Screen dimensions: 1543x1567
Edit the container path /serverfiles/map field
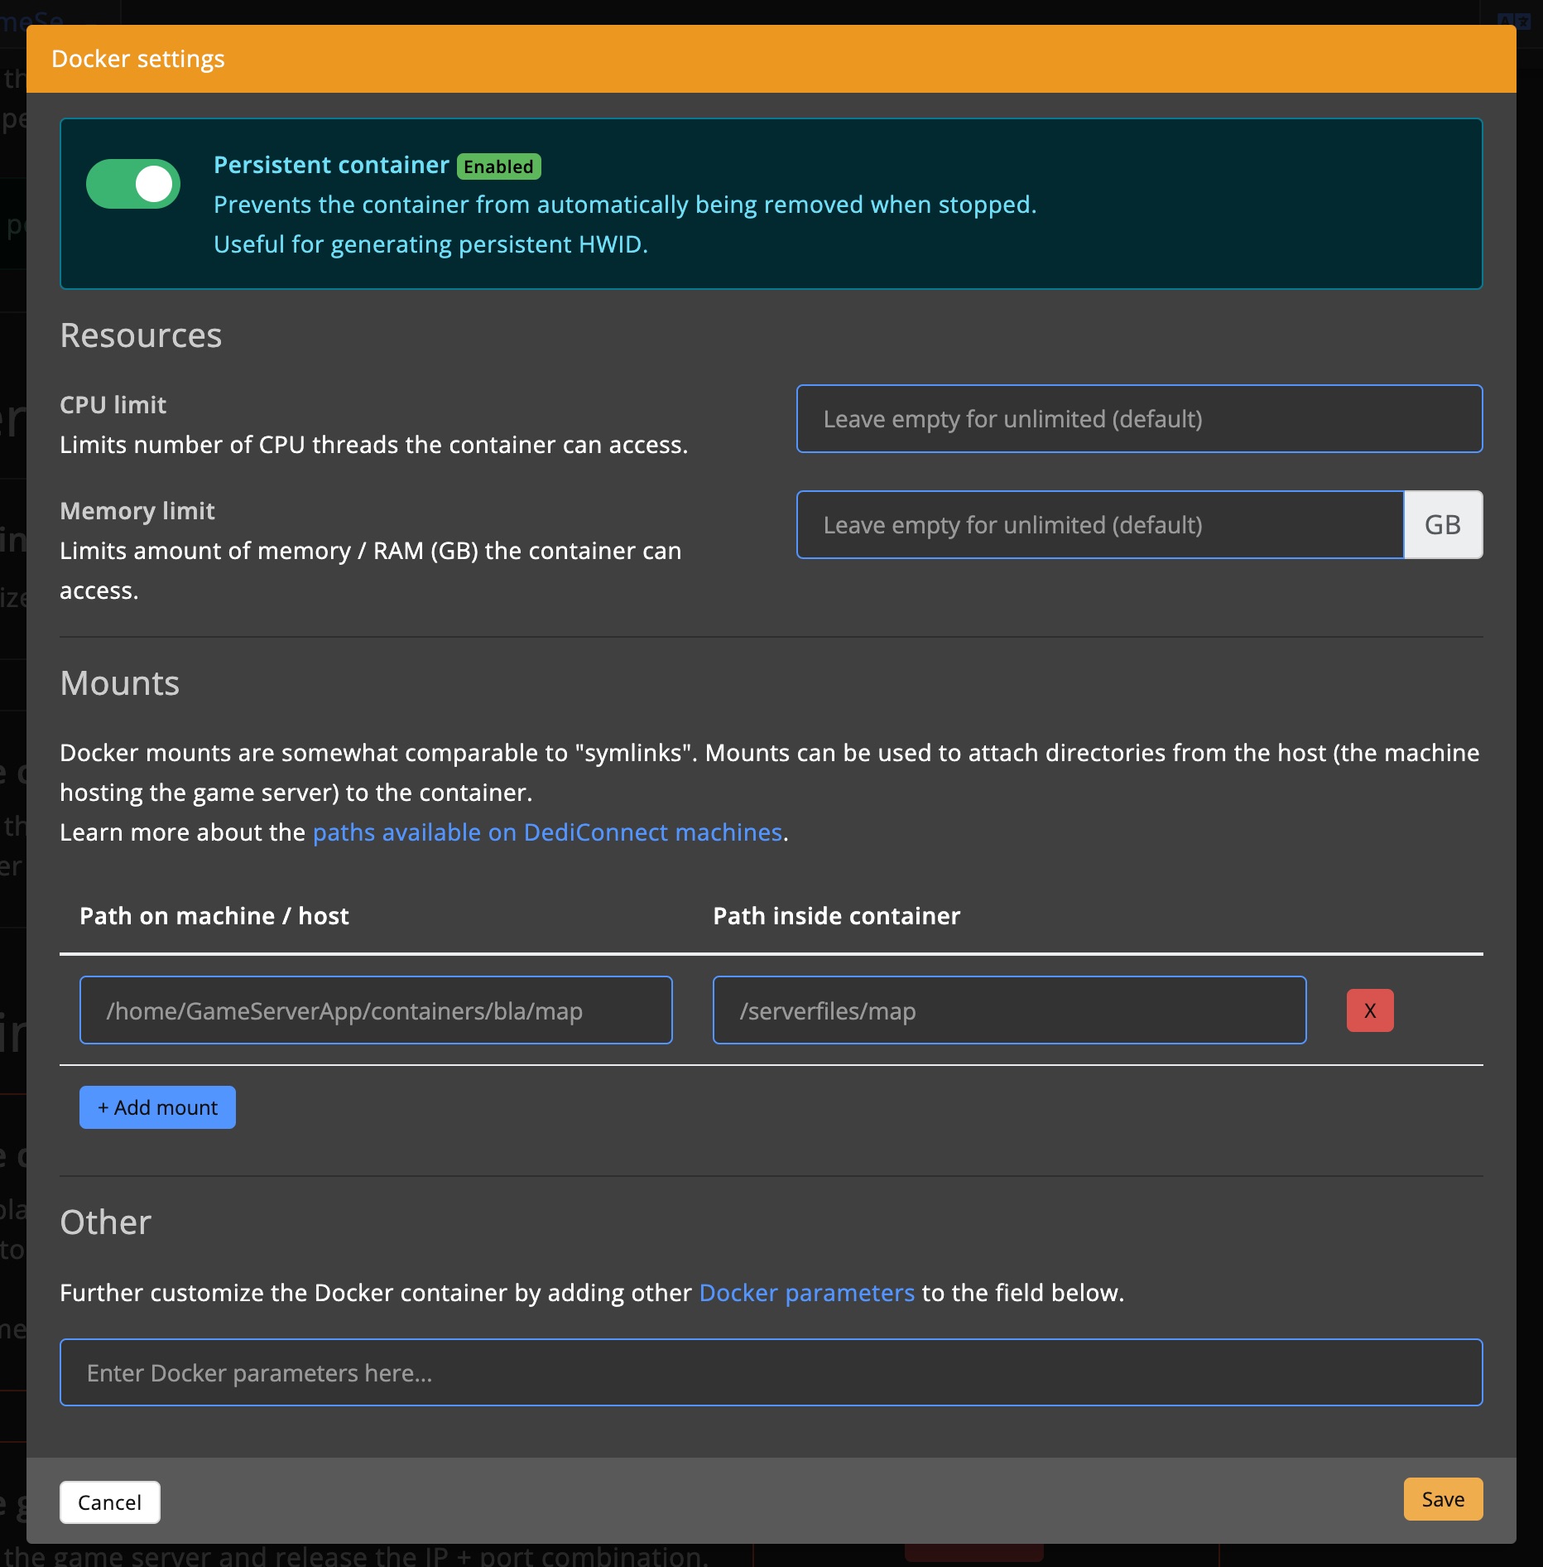coord(1010,1010)
